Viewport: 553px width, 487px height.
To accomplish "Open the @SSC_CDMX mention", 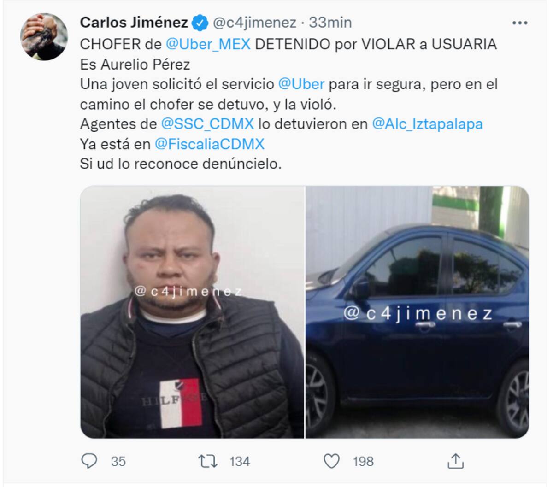I will tap(207, 124).
